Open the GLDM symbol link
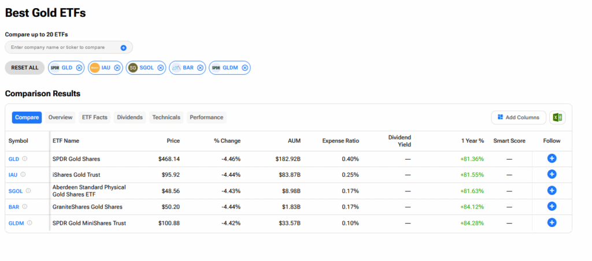This screenshot has height=261, width=592. [x=16, y=223]
